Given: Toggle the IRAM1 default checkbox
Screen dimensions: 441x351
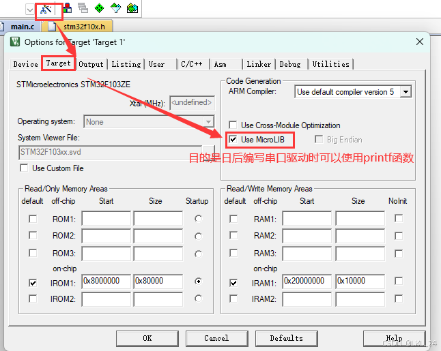Looking at the screenshot, I should [x=233, y=283].
